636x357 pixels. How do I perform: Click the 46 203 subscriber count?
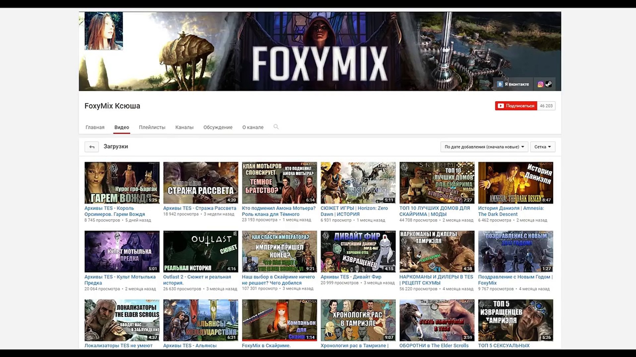coord(546,106)
